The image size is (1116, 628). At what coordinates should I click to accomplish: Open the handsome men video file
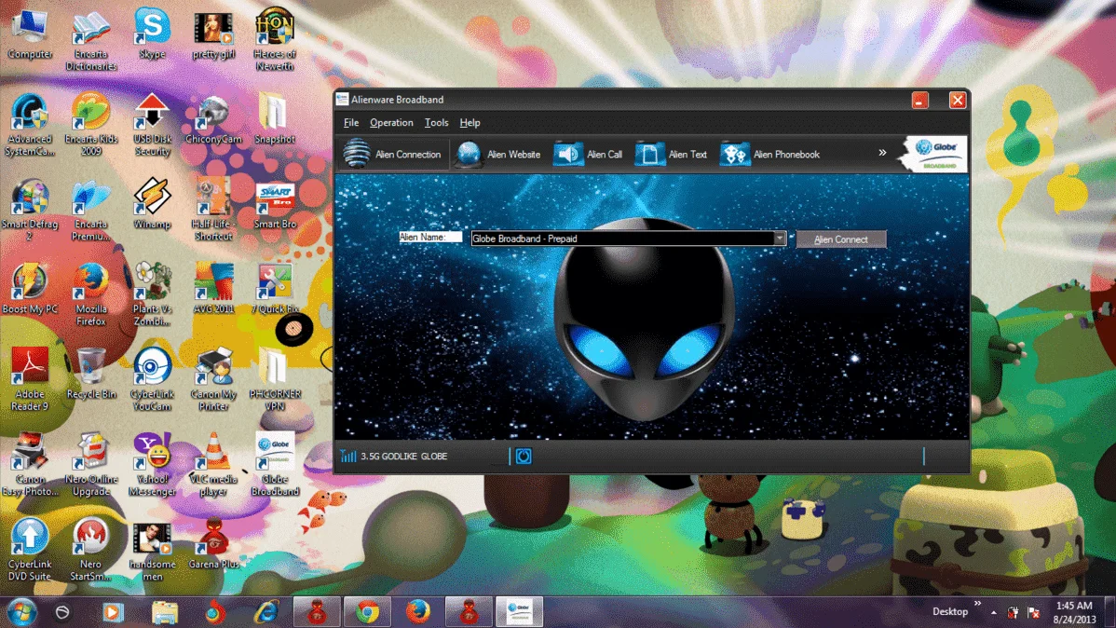point(153,553)
